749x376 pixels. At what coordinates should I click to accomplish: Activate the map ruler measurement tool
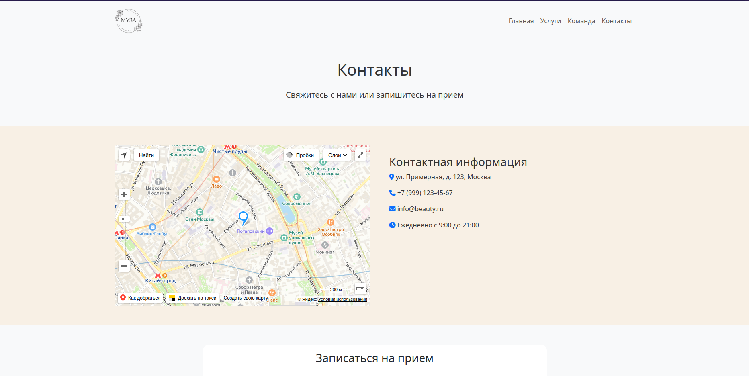pos(360,288)
